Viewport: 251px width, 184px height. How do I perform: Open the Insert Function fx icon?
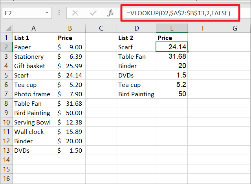coord(110,13)
